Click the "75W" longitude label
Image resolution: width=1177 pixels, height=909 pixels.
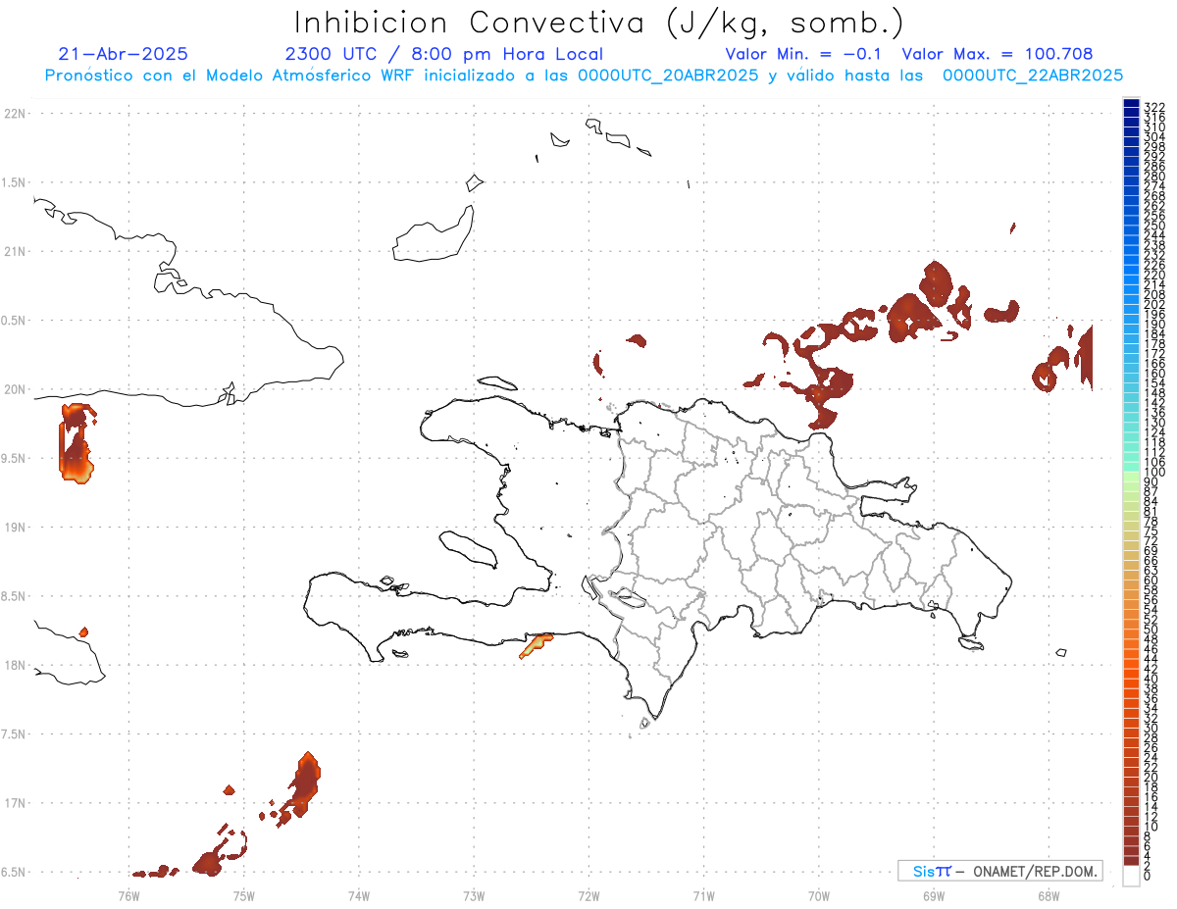pos(244,895)
